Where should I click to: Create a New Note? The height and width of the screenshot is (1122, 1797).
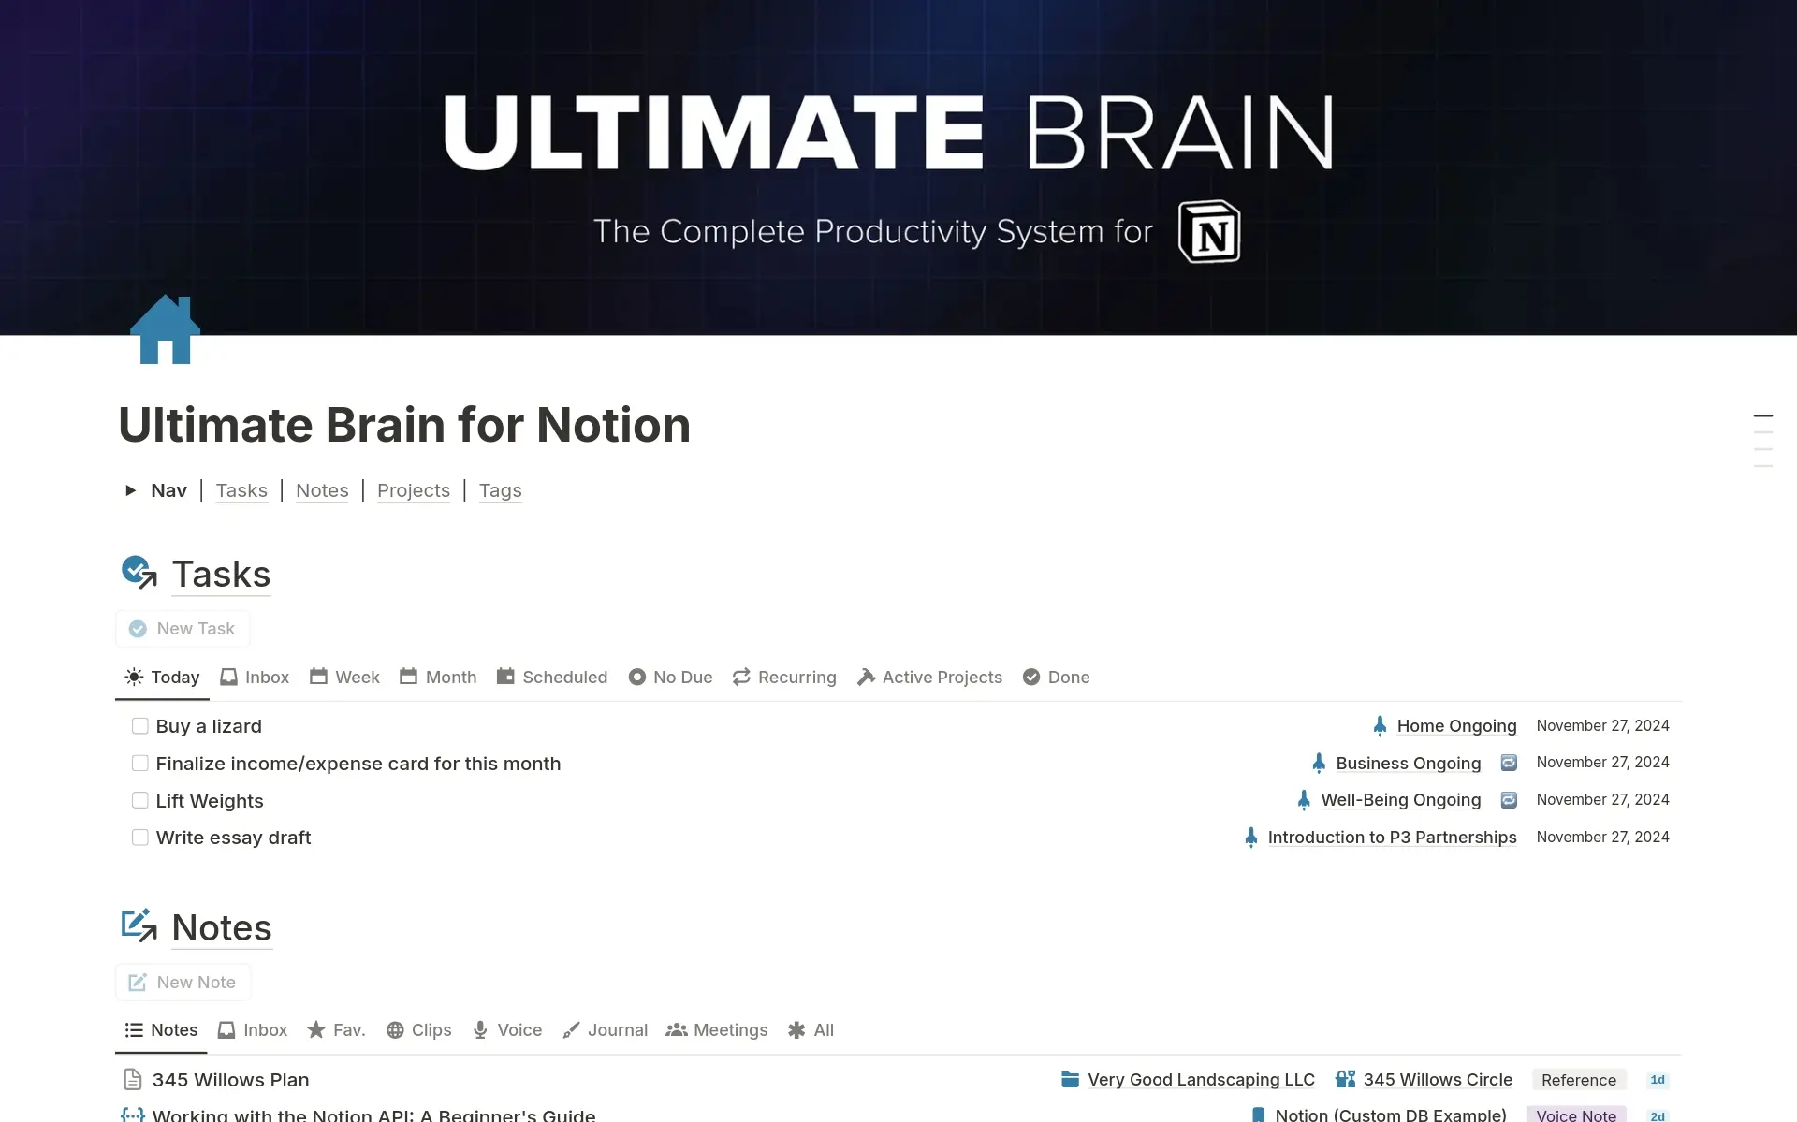click(x=183, y=983)
